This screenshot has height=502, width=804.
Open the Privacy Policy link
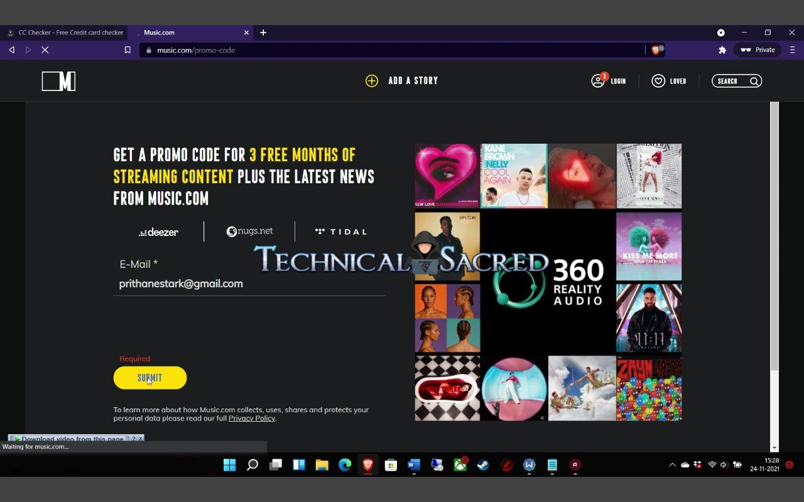pos(251,419)
